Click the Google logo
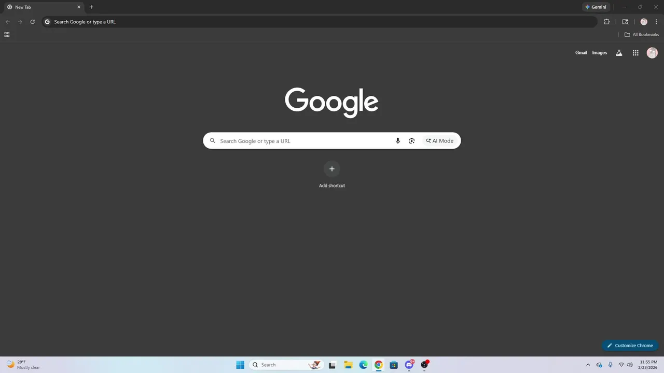664x373 pixels. click(331, 102)
